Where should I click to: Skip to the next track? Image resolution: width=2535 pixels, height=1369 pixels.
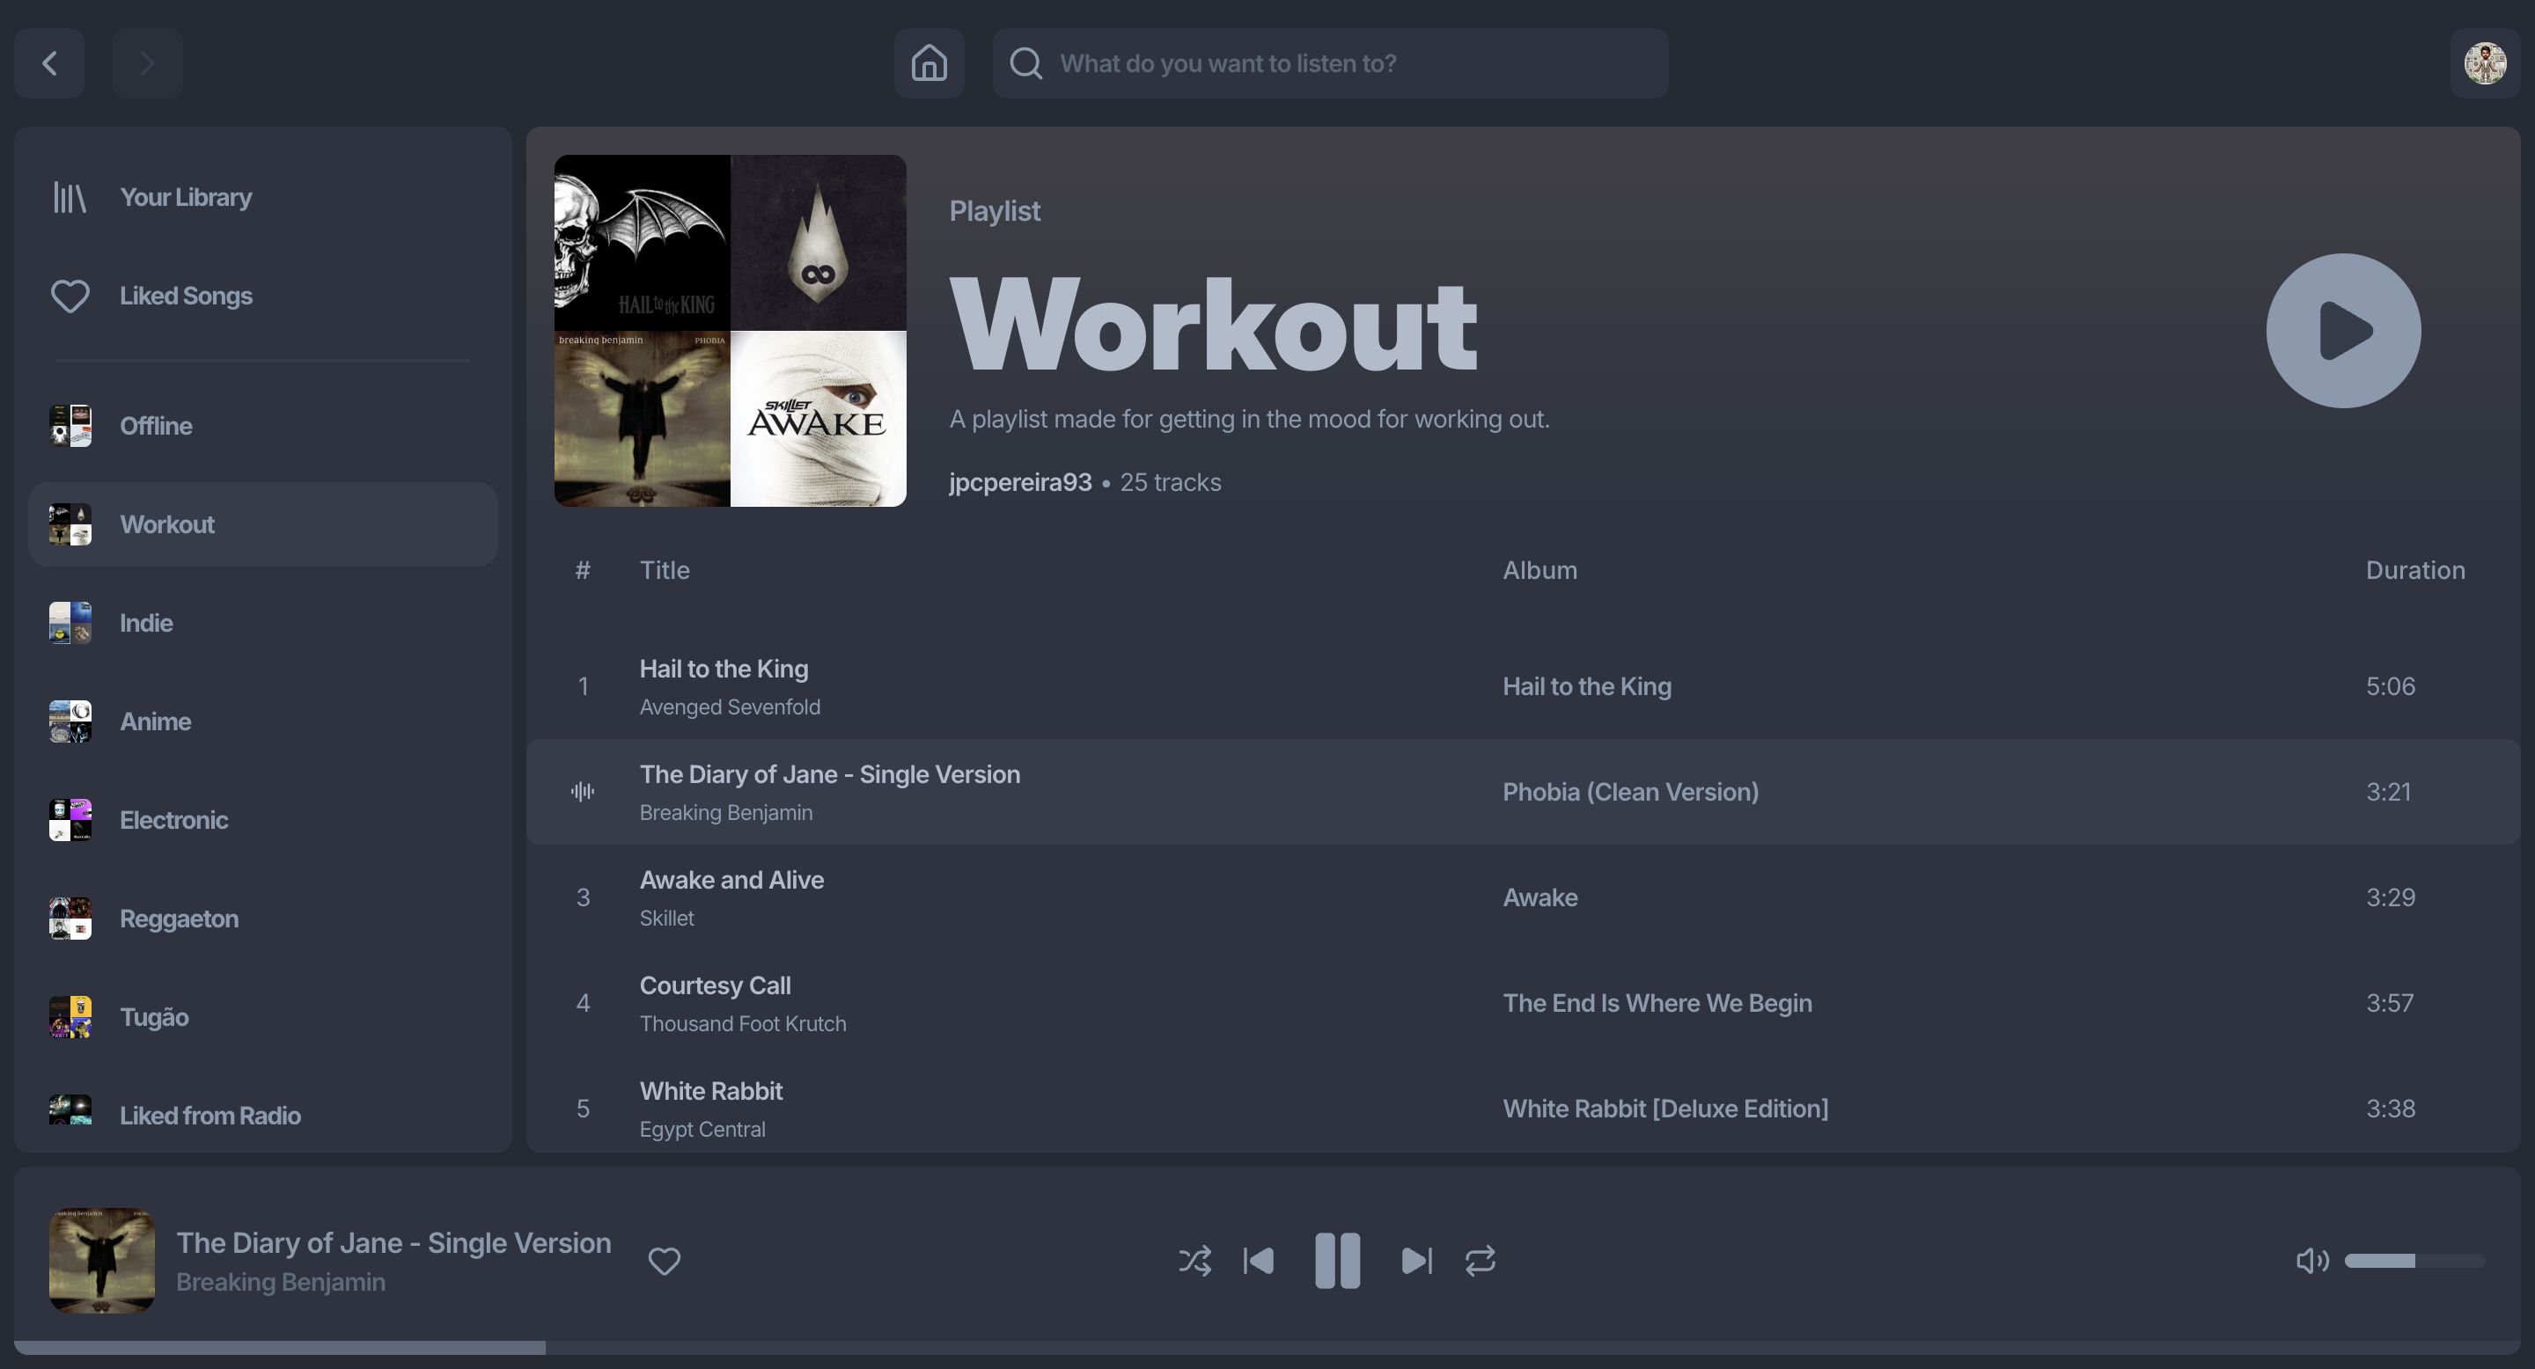pos(1416,1260)
